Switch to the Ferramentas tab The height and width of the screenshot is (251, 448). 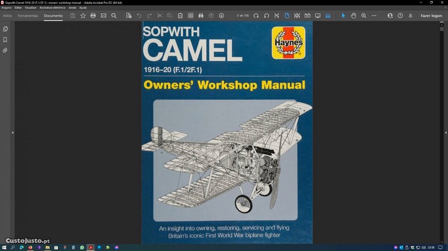pyautogui.click(x=28, y=16)
